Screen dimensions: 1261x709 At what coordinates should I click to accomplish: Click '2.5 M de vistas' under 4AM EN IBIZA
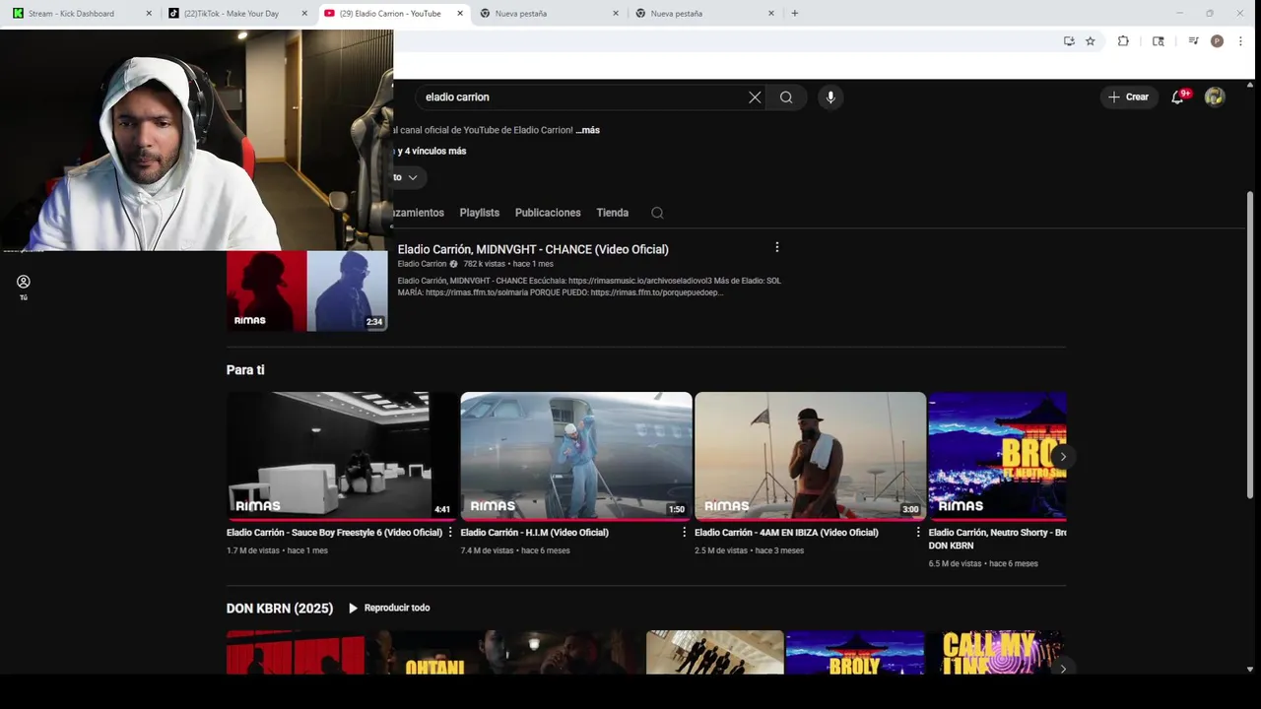point(721,550)
